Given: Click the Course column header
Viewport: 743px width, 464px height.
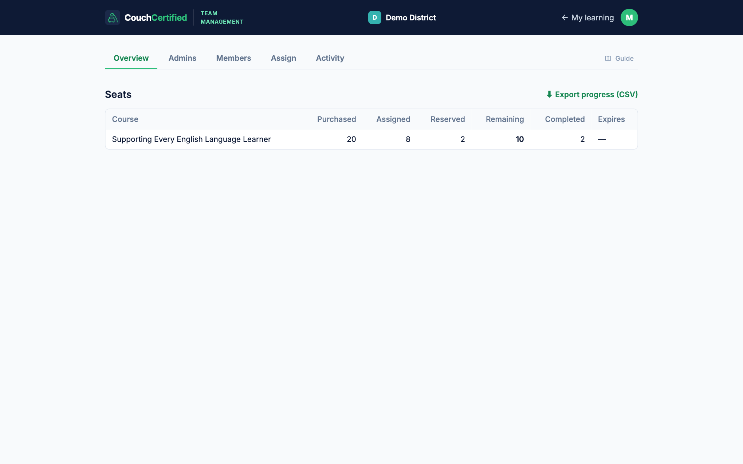Looking at the screenshot, I should (125, 119).
